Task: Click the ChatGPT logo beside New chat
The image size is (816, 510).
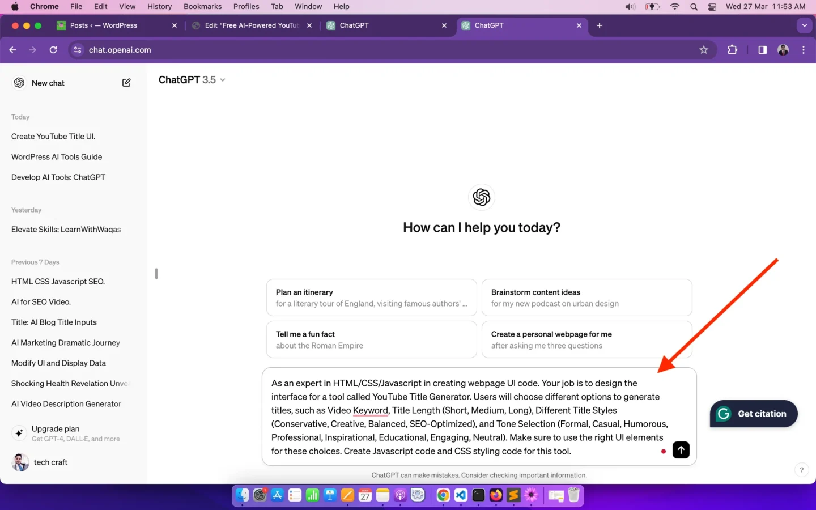Action: [x=19, y=83]
